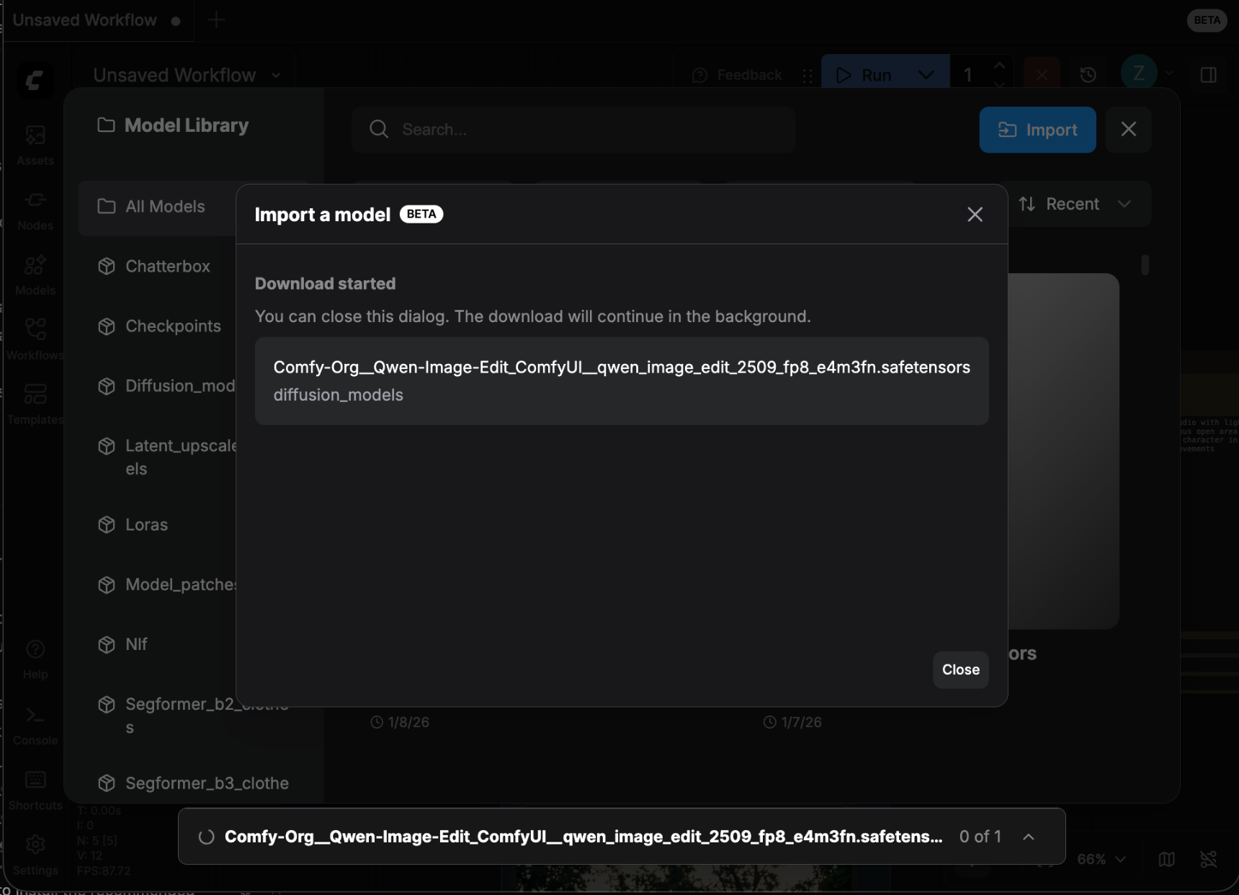Viewport: 1239px width, 895px height.
Task: Open the Workflows panel
Action: (x=34, y=336)
